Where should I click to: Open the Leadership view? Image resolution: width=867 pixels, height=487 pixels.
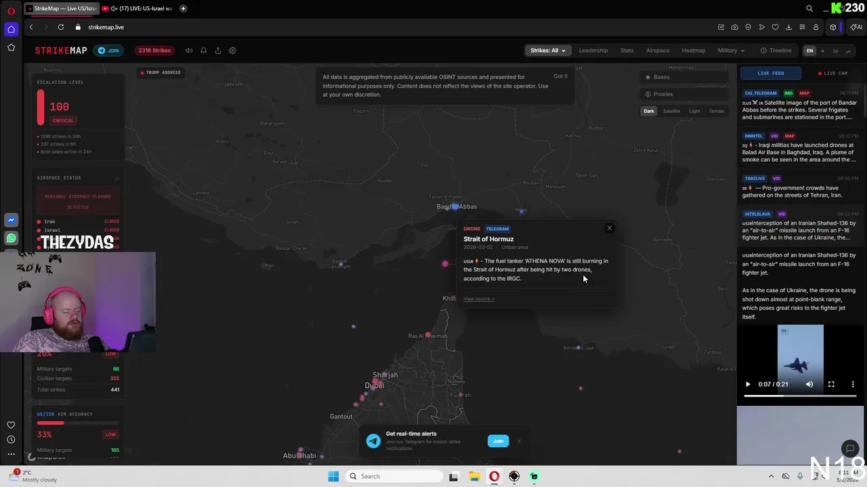(593, 51)
